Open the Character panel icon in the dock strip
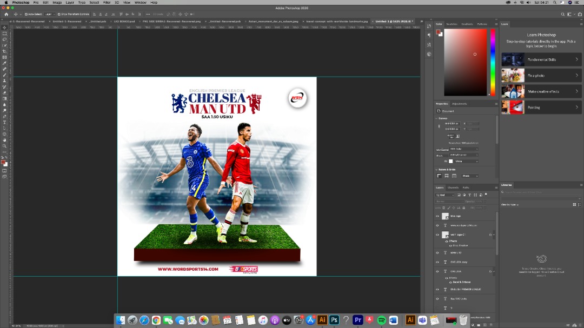The height and width of the screenshot is (328, 584). point(429,45)
